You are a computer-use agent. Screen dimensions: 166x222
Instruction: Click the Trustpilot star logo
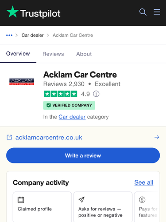coord(12,12)
